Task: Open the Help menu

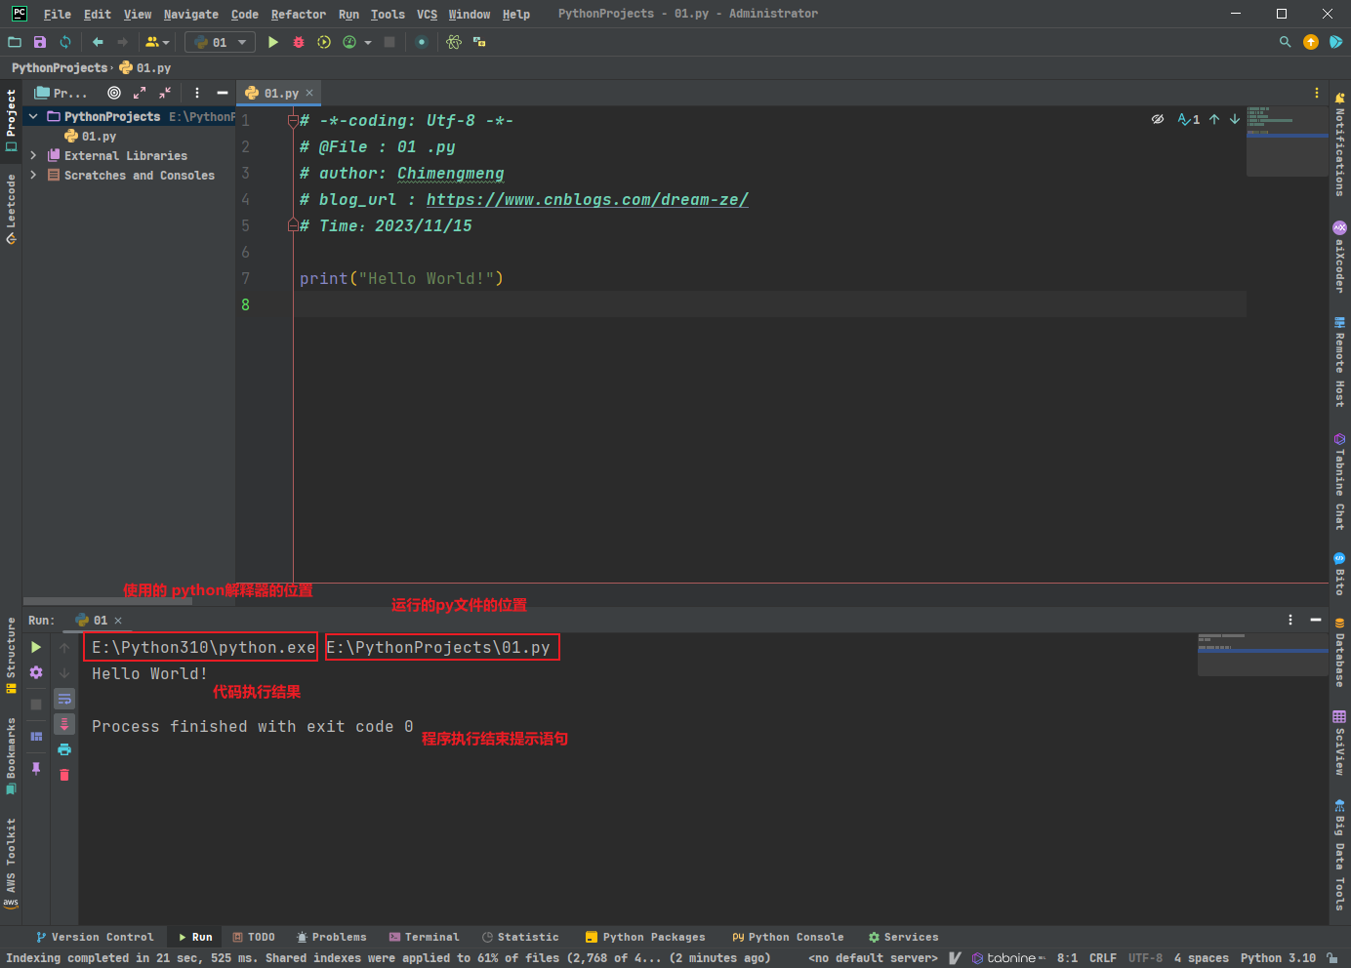Action: [516, 14]
